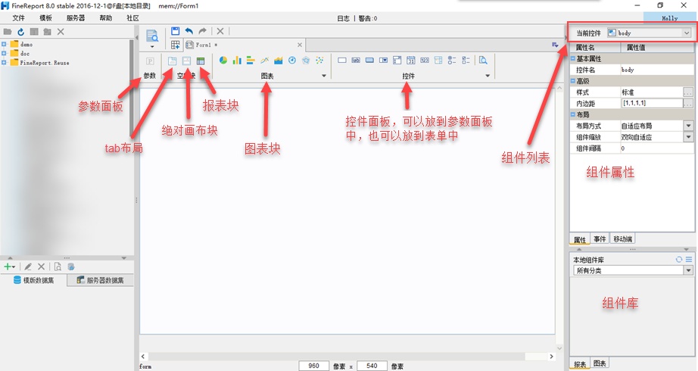Add a number field widget
The image size is (698, 371).
(425, 60)
